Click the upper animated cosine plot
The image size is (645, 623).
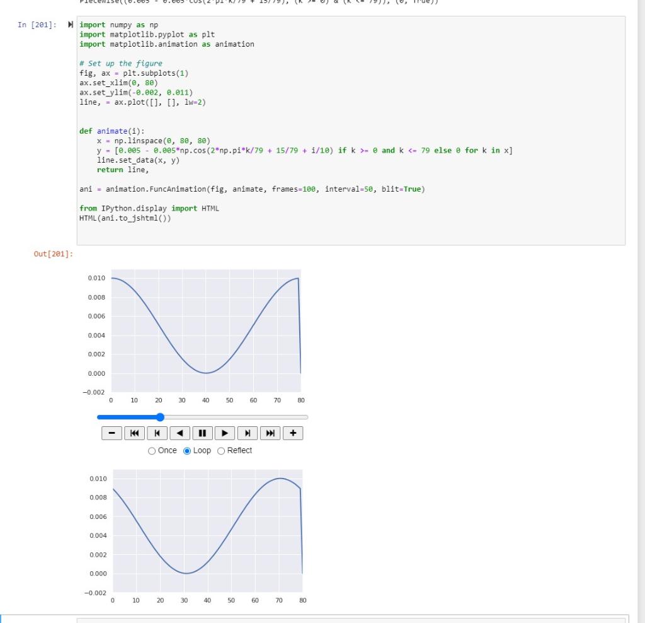pos(206,330)
